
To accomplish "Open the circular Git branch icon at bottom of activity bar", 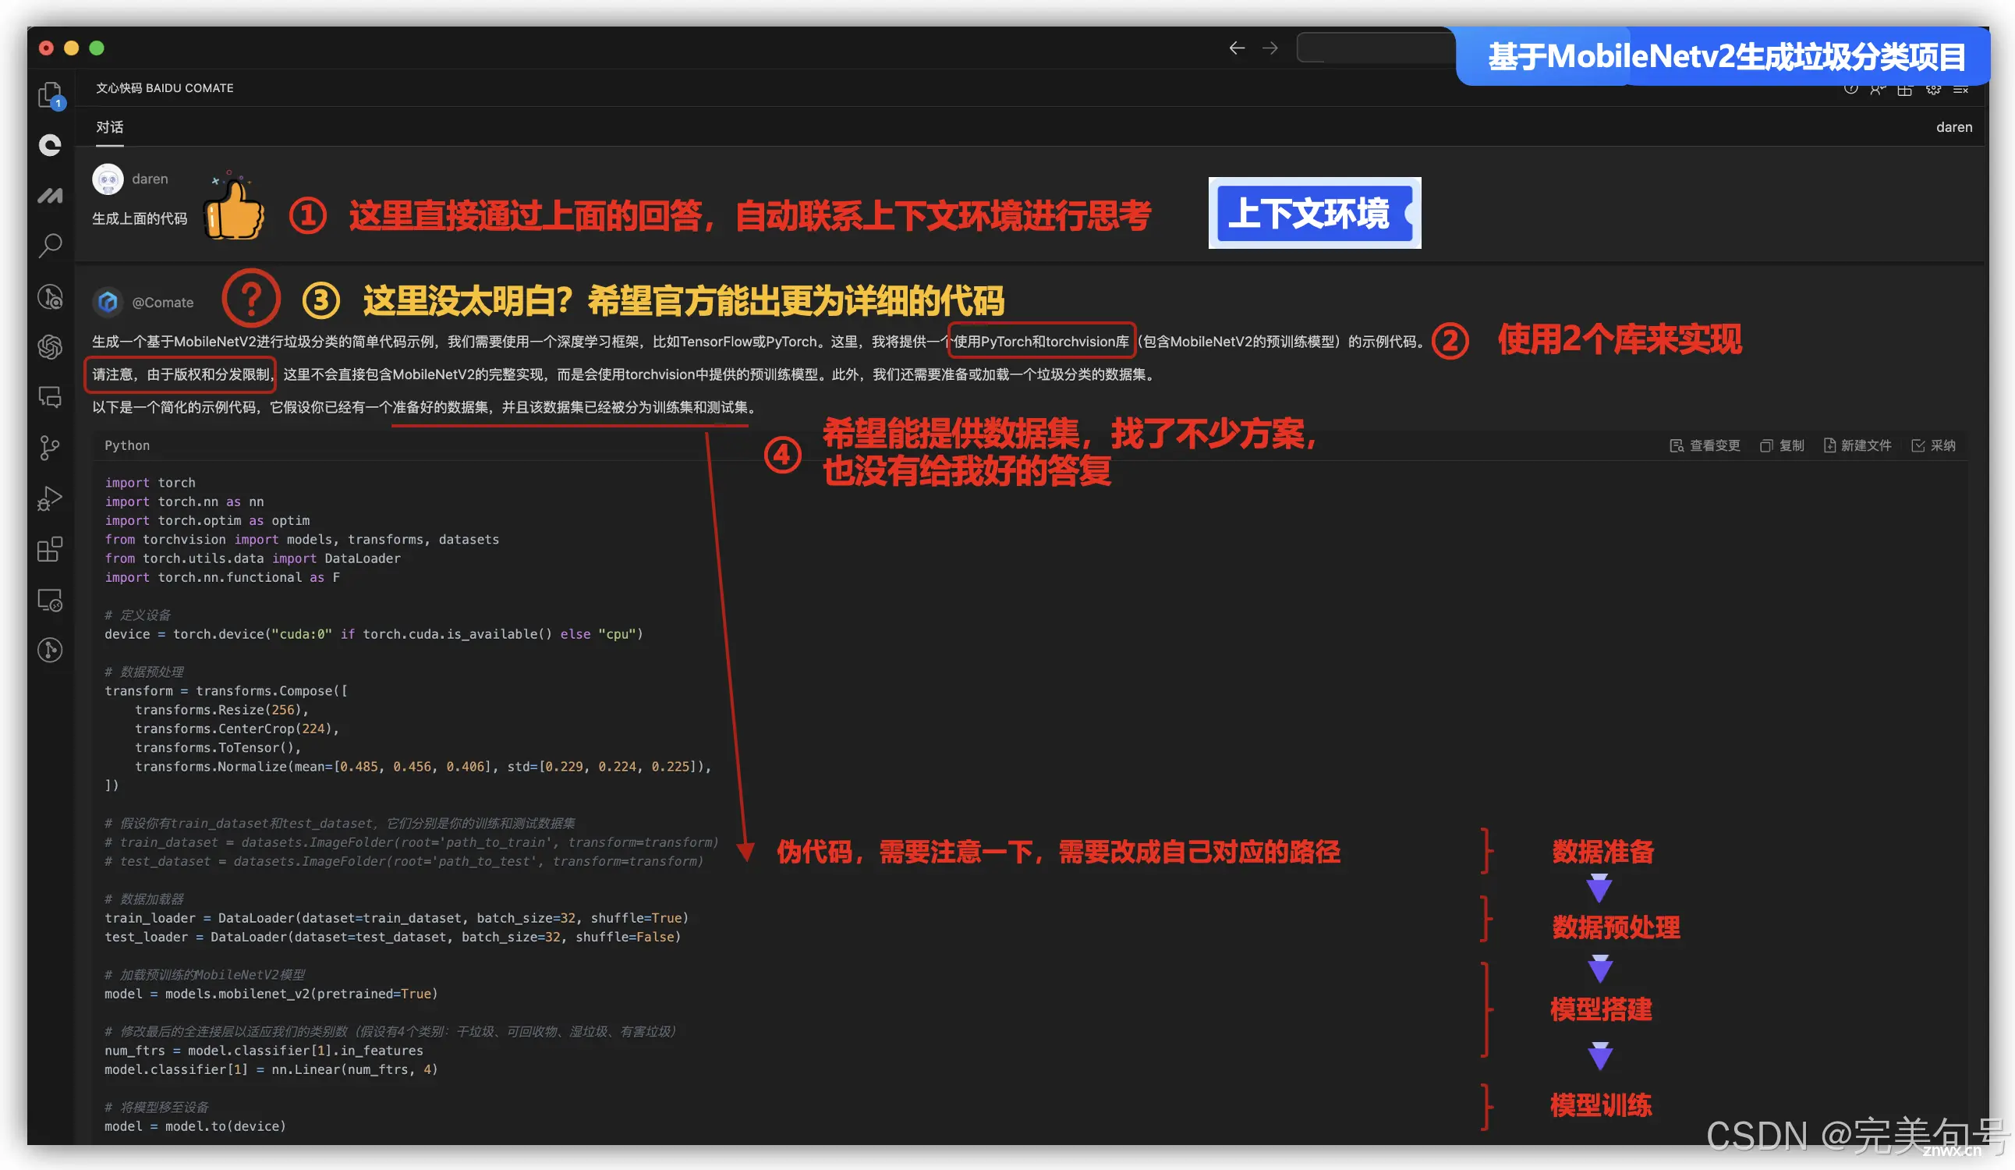I will point(51,650).
